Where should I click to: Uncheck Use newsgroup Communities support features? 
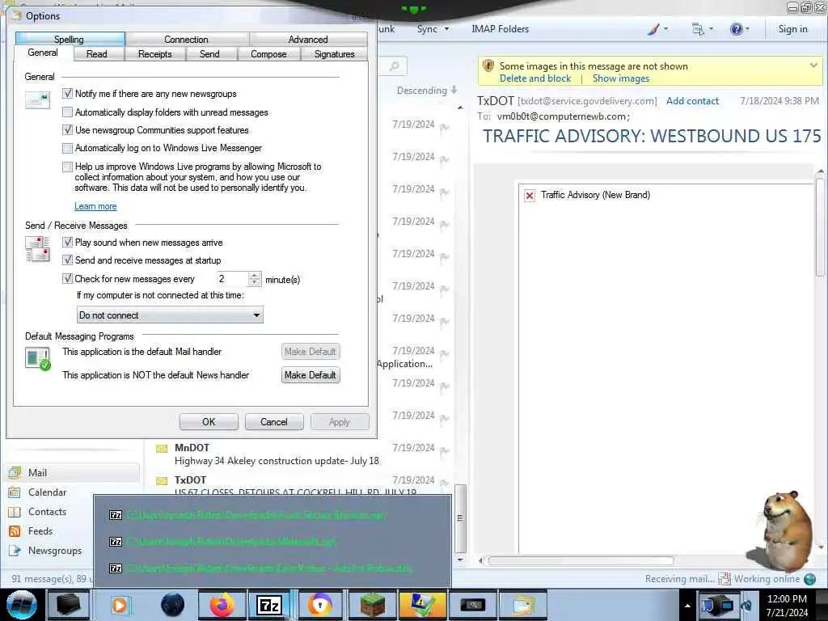[x=67, y=130]
